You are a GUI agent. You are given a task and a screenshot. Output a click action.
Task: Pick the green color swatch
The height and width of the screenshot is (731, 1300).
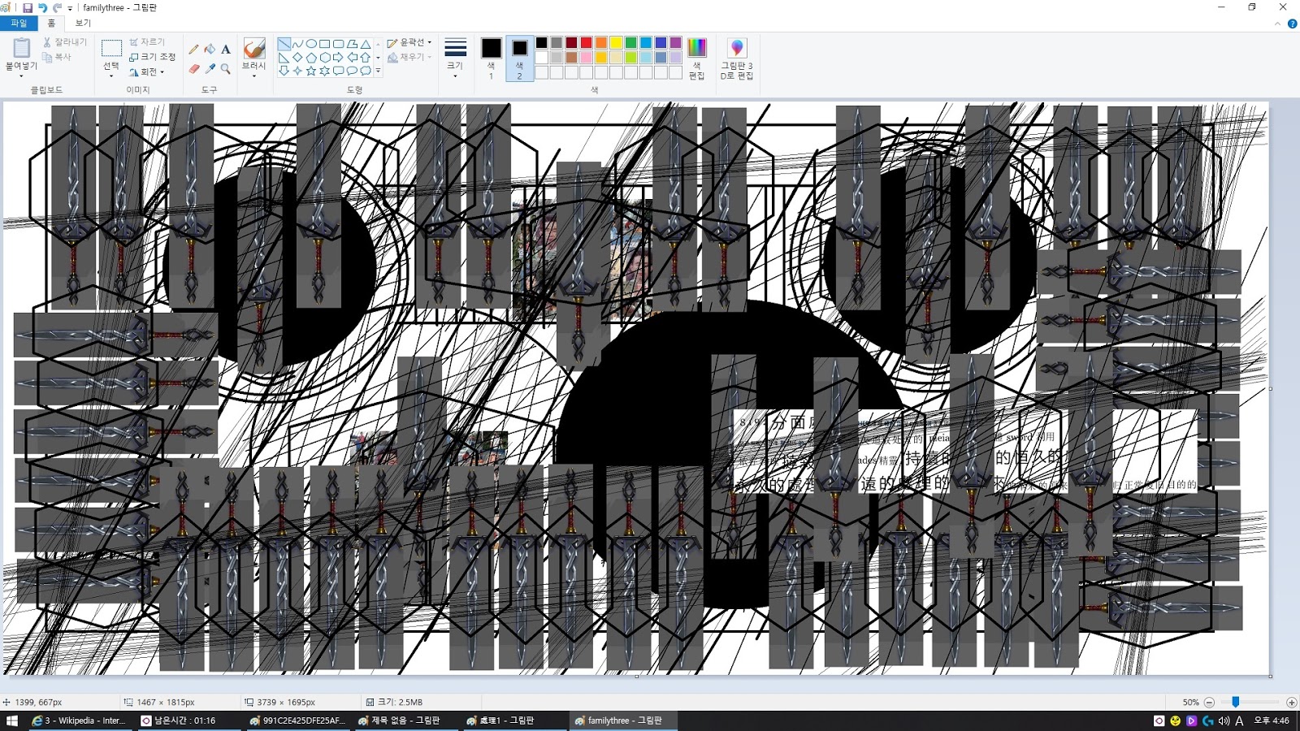630,43
